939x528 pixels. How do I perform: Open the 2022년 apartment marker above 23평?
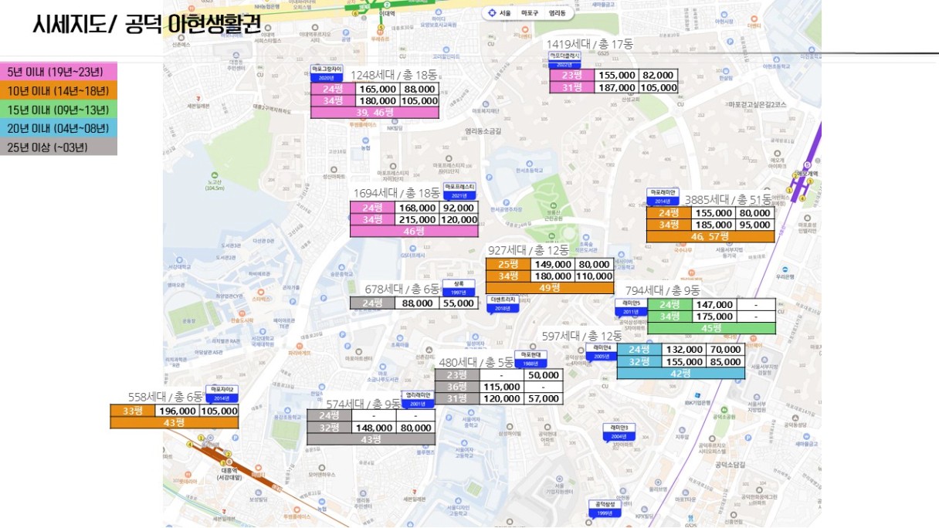pos(564,60)
